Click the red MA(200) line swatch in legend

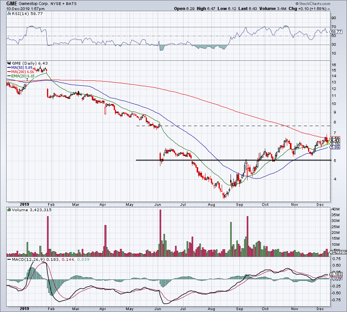[9, 72]
